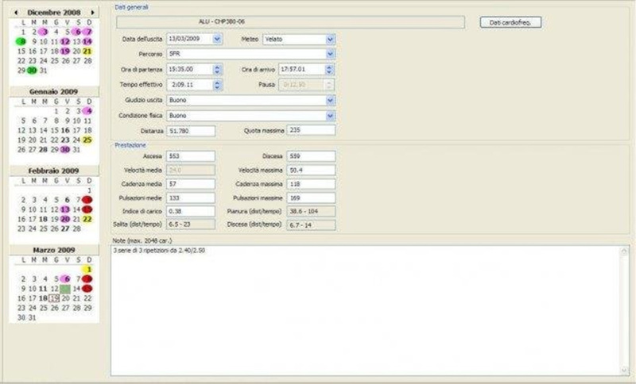This screenshot has height=384, width=636.
Task: Click the Velocità massima field
Action: [311, 171]
